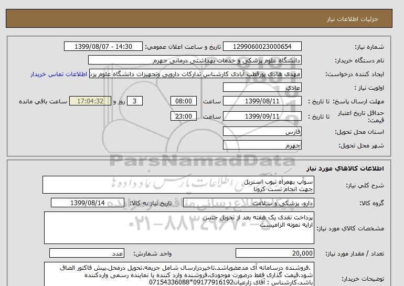
Task: Select the label تاریخ نیاز به کالا
Action: (151, 203)
